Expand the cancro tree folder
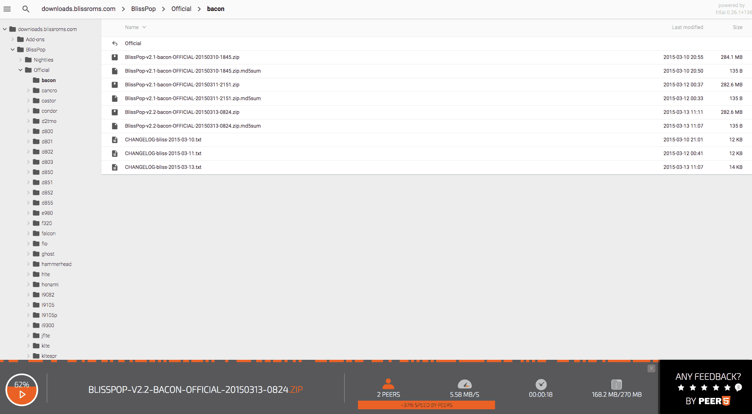The image size is (752, 414). point(28,90)
